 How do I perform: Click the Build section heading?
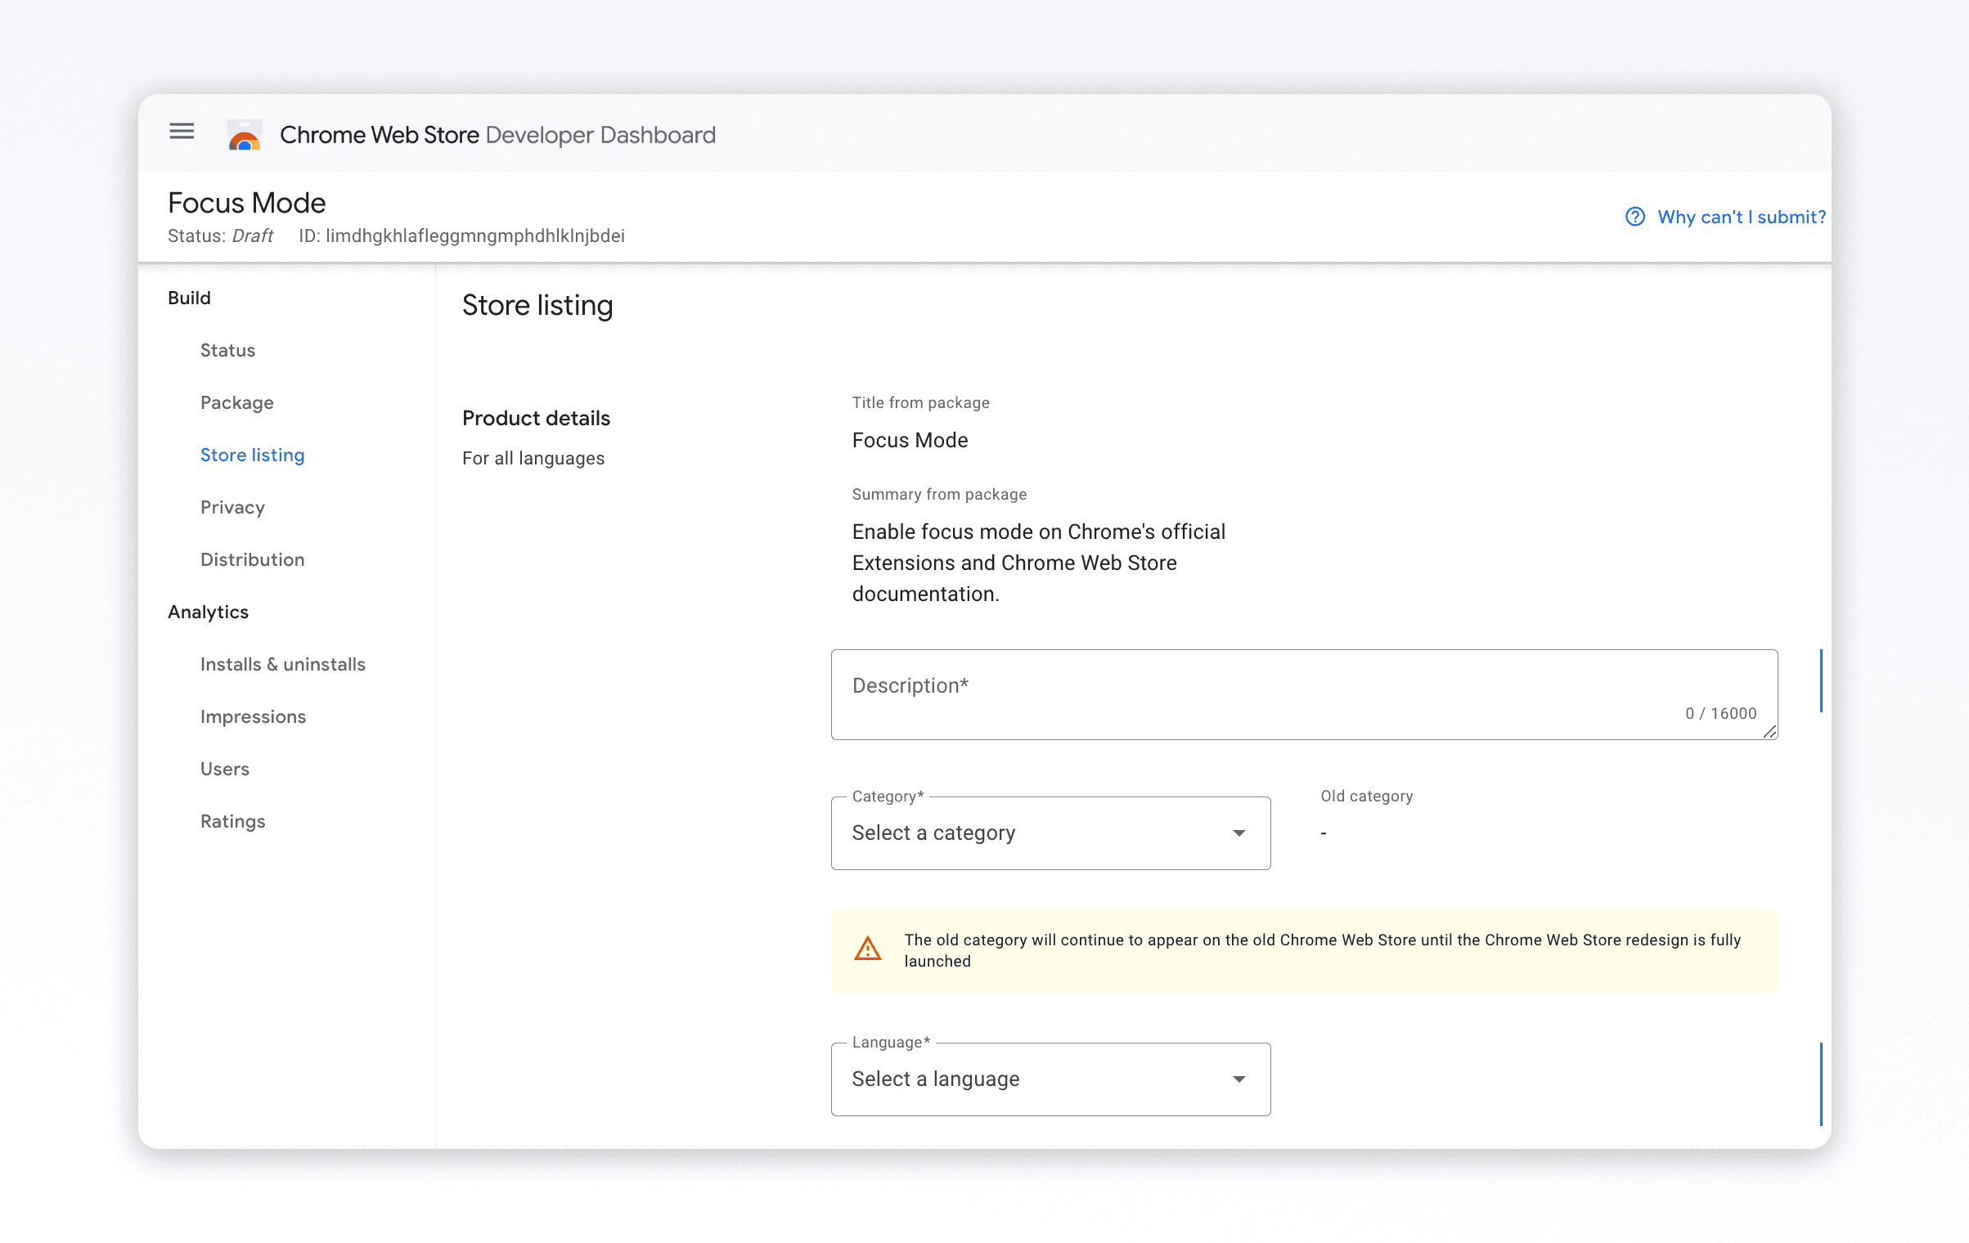coord(189,298)
